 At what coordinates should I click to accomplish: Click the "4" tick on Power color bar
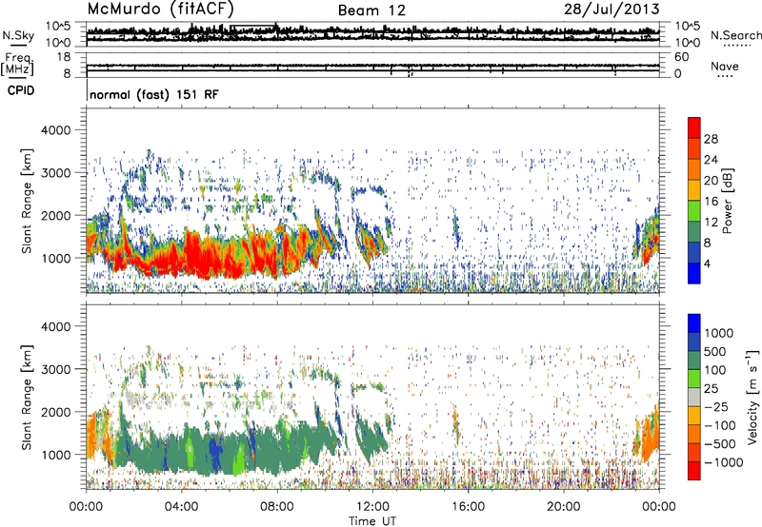(x=707, y=263)
